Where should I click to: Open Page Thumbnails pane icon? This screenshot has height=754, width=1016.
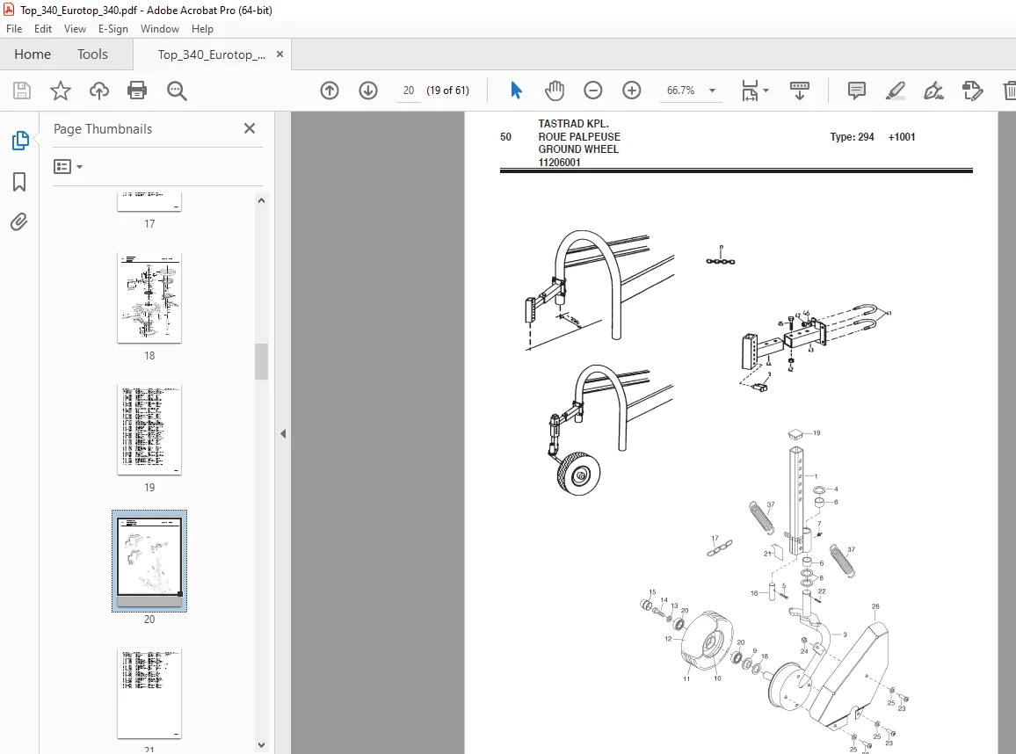(20, 141)
